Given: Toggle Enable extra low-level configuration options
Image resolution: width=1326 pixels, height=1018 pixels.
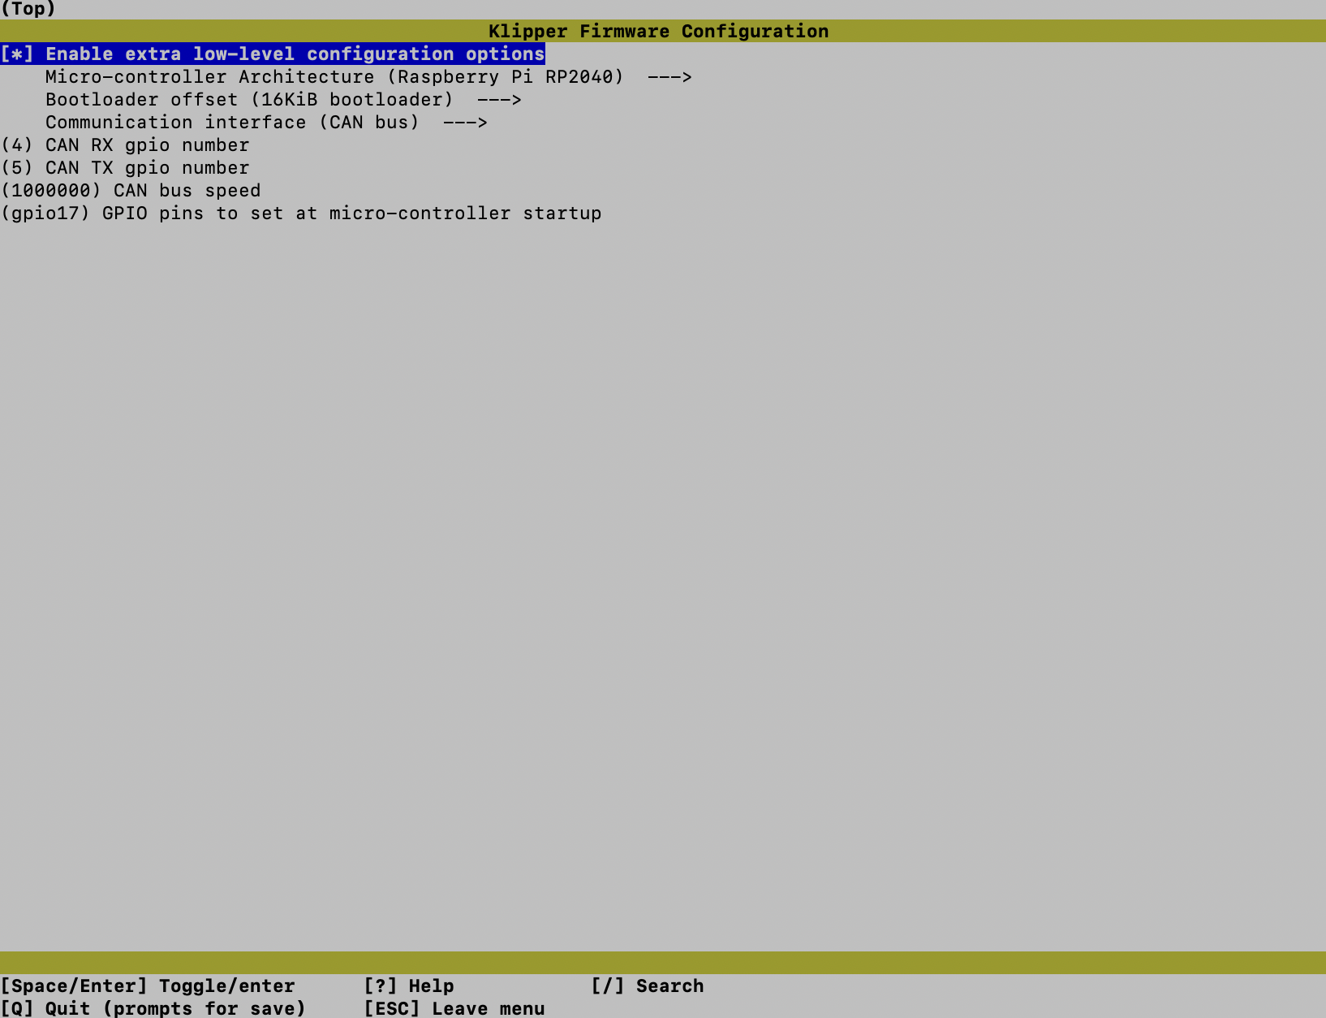Looking at the screenshot, I should [x=273, y=54].
